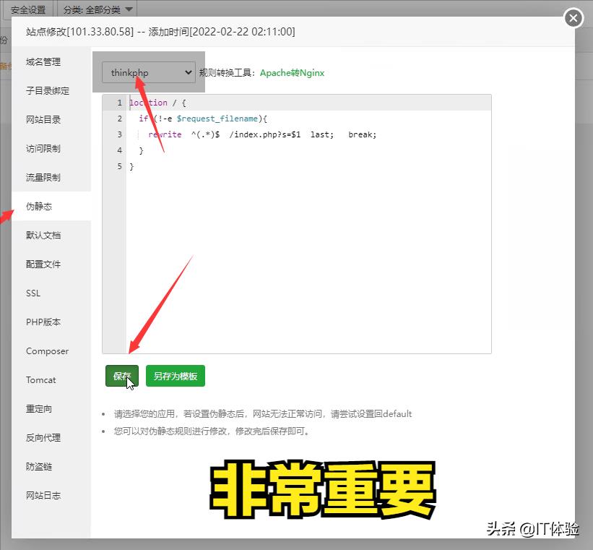
Task: Select the PHP版本 PHP version section
Action: pos(43,322)
